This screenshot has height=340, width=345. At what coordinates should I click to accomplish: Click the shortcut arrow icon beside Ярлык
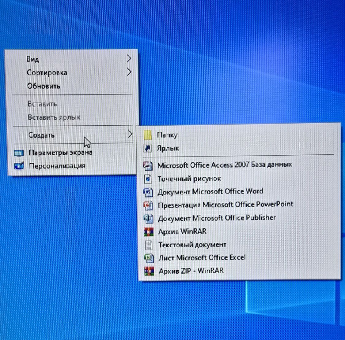click(148, 148)
